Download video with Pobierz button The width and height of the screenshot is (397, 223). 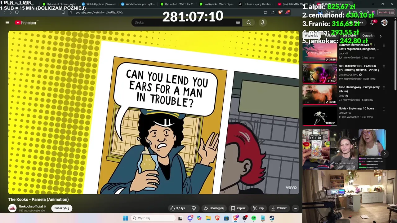pos(279,208)
